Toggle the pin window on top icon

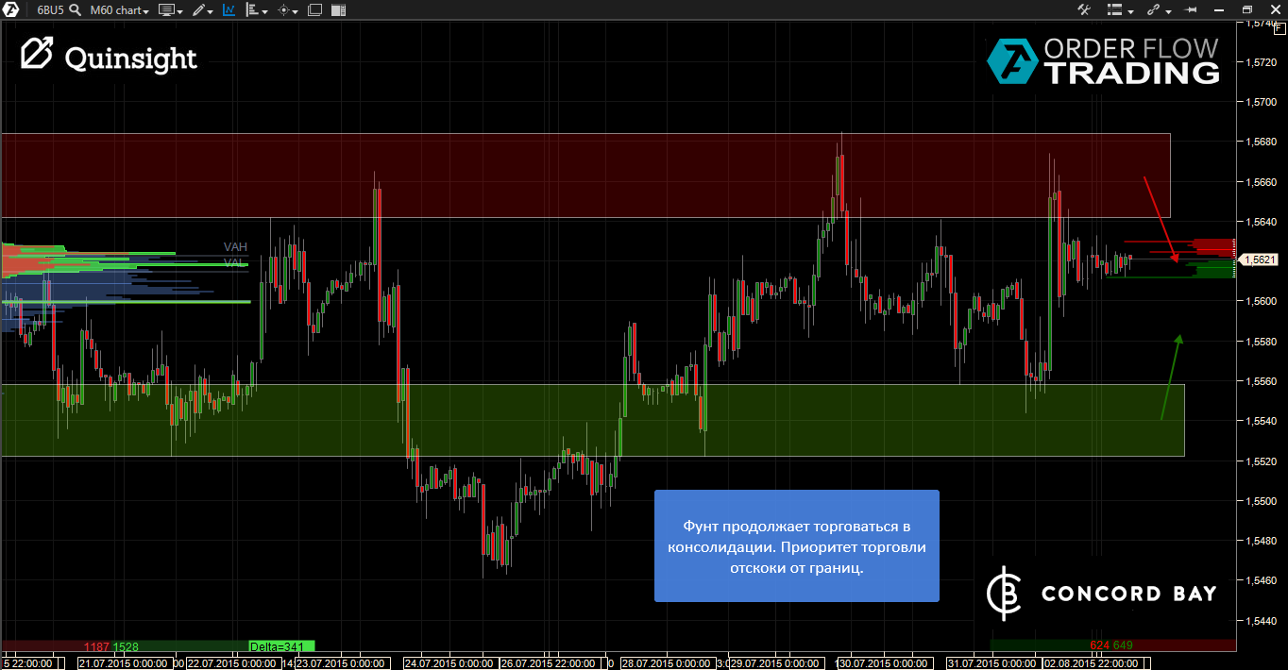[1190, 10]
